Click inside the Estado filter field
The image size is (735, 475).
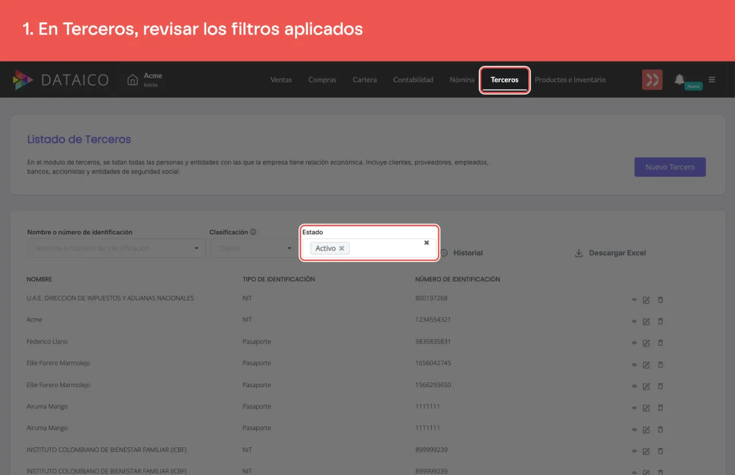tap(370, 248)
